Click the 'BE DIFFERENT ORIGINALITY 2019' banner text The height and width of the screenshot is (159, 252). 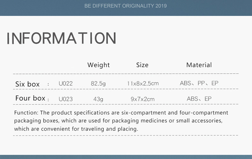[126, 6]
